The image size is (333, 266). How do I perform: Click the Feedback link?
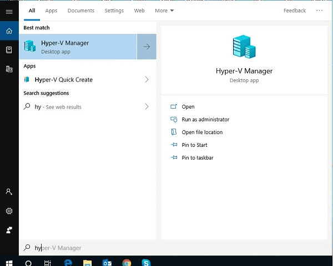pos(295,11)
